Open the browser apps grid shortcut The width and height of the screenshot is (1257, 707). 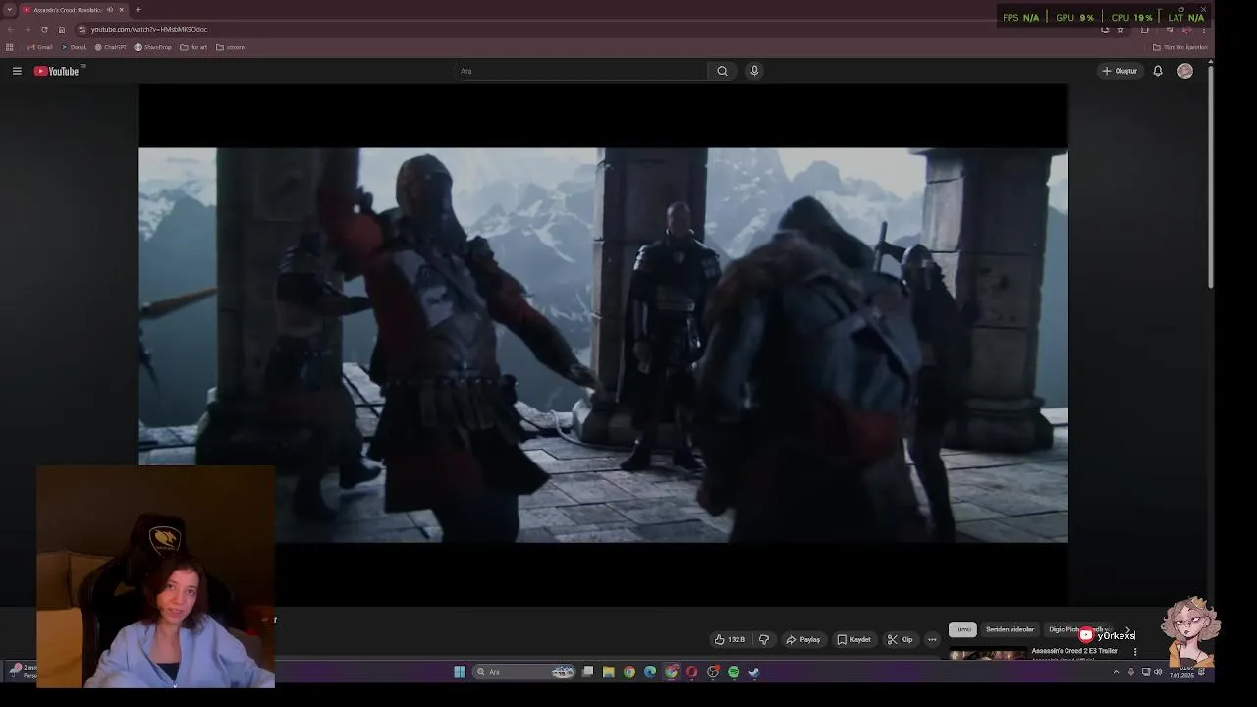(x=10, y=47)
